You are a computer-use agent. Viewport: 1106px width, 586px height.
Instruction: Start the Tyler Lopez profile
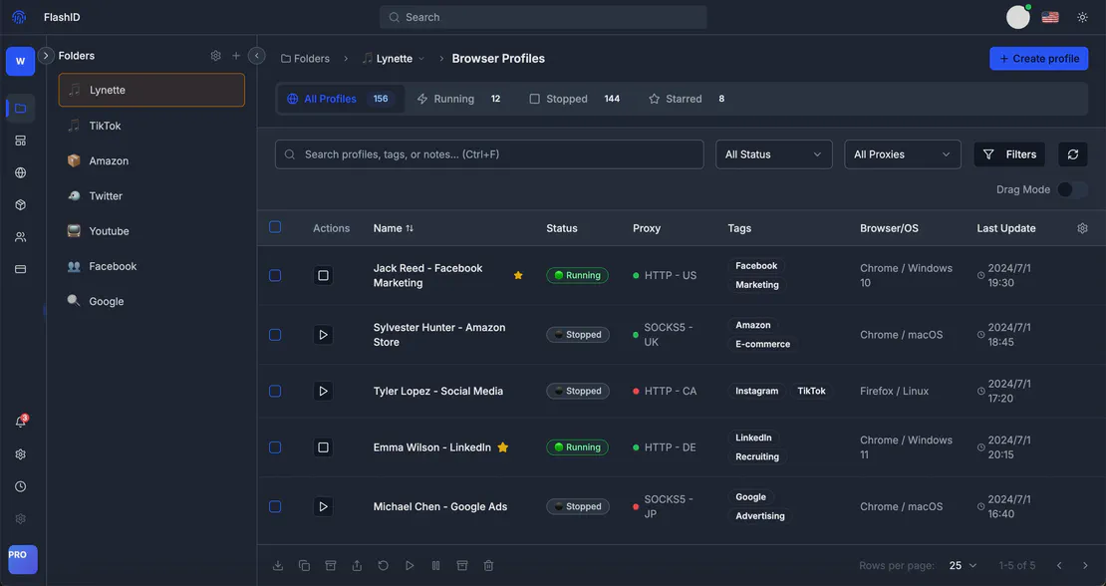coord(323,392)
